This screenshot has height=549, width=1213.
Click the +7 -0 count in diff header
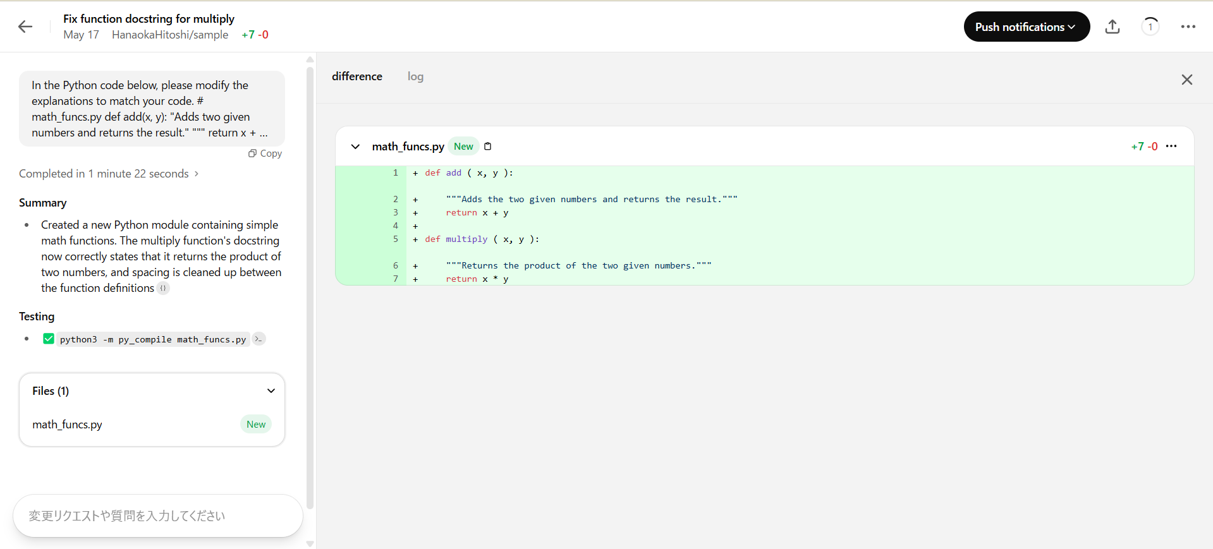tap(1144, 147)
